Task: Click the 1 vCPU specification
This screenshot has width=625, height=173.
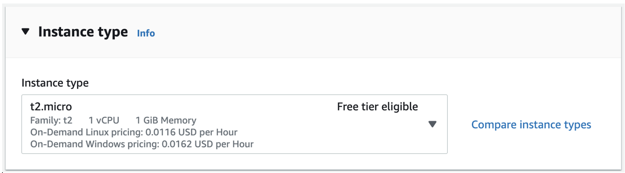Action: coord(104,120)
